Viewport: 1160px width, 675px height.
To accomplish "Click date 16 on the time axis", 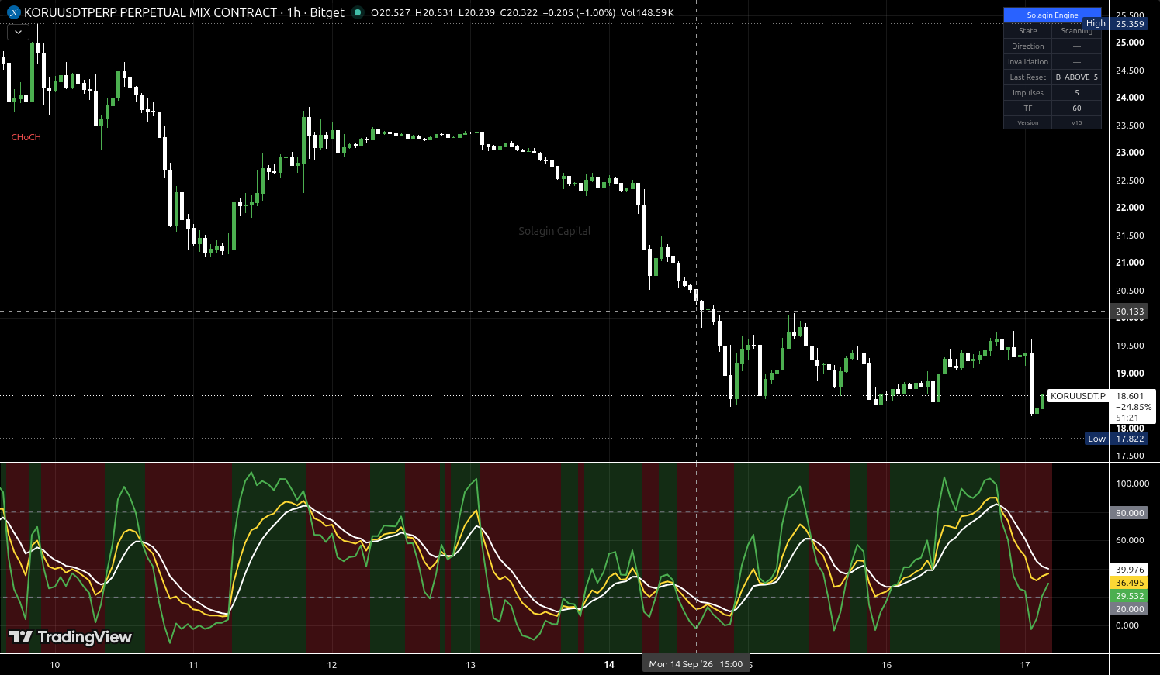I will click(887, 665).
